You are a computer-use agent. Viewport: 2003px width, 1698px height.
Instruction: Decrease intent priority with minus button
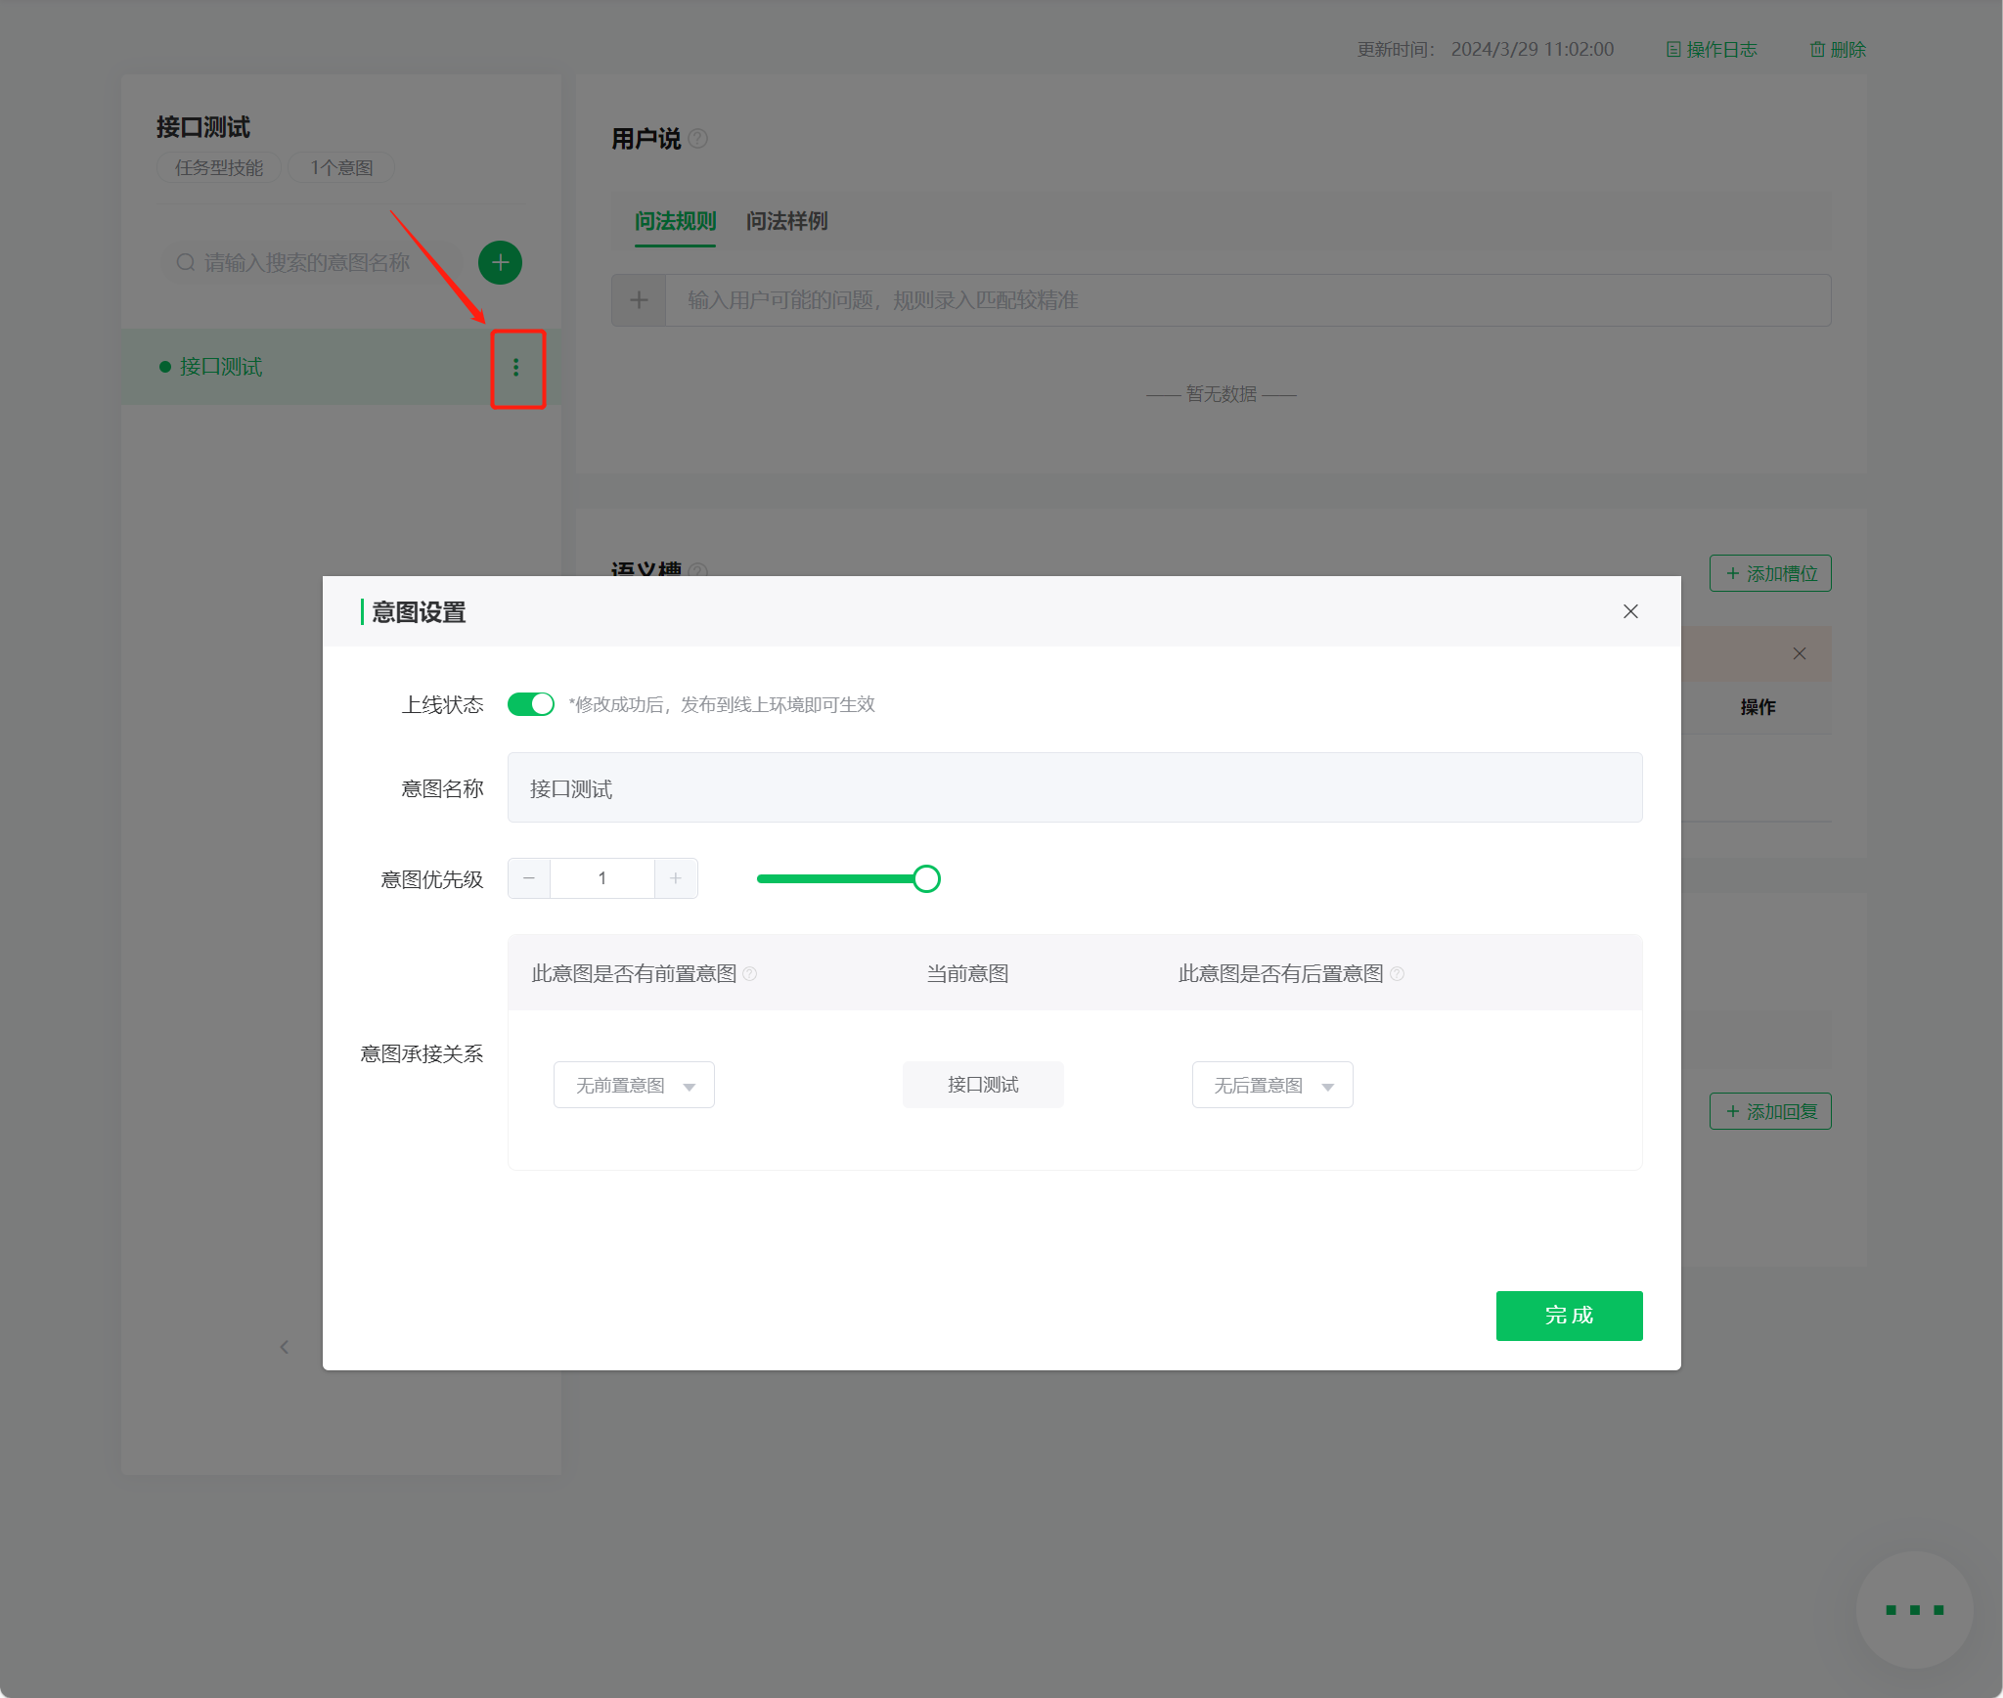click(x=529, y=878)
